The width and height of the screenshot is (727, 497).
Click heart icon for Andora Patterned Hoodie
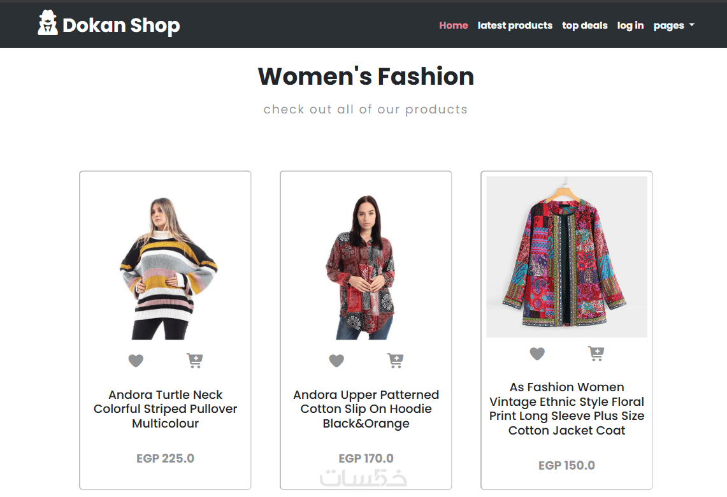click(x=336, y=361)
